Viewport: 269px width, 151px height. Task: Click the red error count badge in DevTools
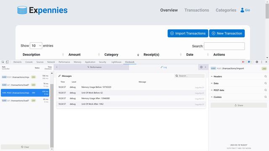coord(243,62)
